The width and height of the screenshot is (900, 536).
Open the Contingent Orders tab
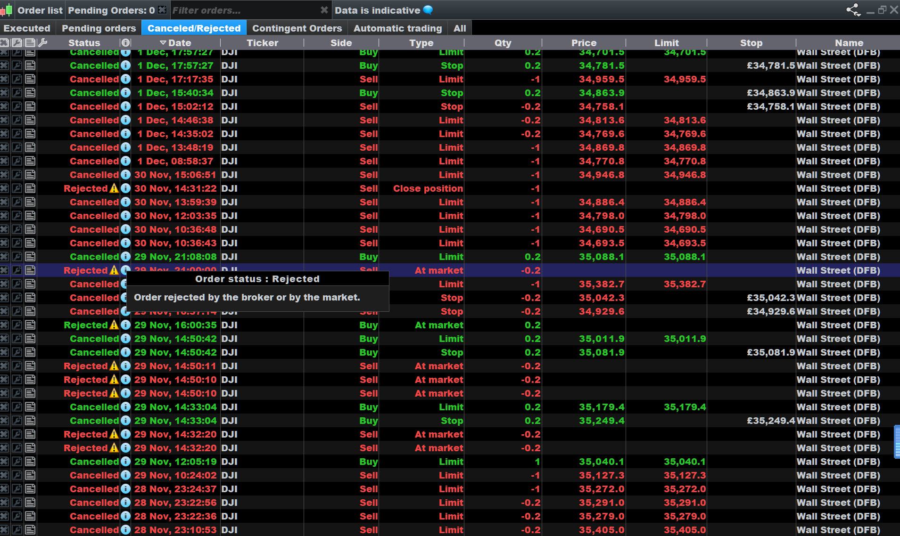pyautogui.click(x=297, y=28)
